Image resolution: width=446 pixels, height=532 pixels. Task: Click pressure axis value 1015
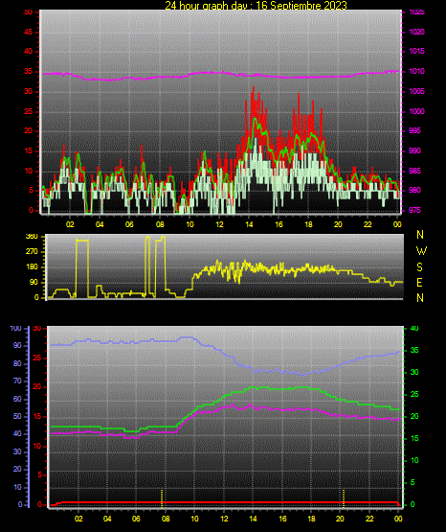pyautogui.click(x=417, y=51)
